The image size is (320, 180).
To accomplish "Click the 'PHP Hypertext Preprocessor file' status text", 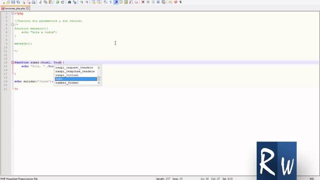I will point(19,178).
